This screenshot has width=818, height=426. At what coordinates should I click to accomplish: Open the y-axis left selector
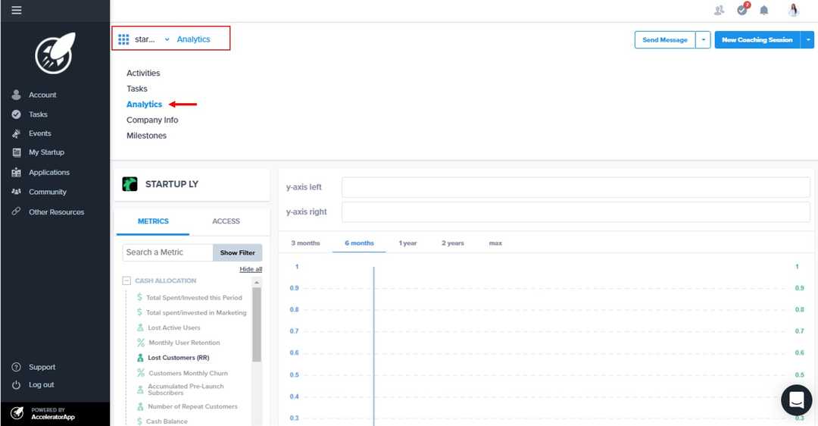click(576, 187)
